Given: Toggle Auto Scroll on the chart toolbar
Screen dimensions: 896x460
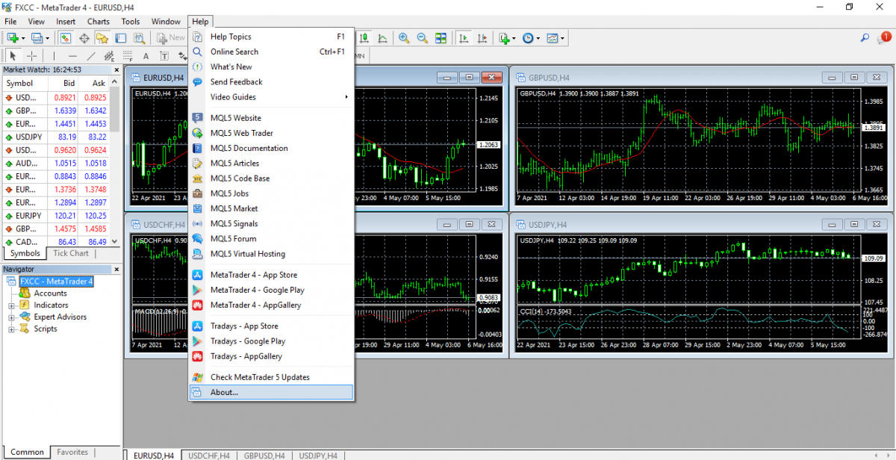Looking at the screenshot, I should pyautogui.click(x=464, y=37).
